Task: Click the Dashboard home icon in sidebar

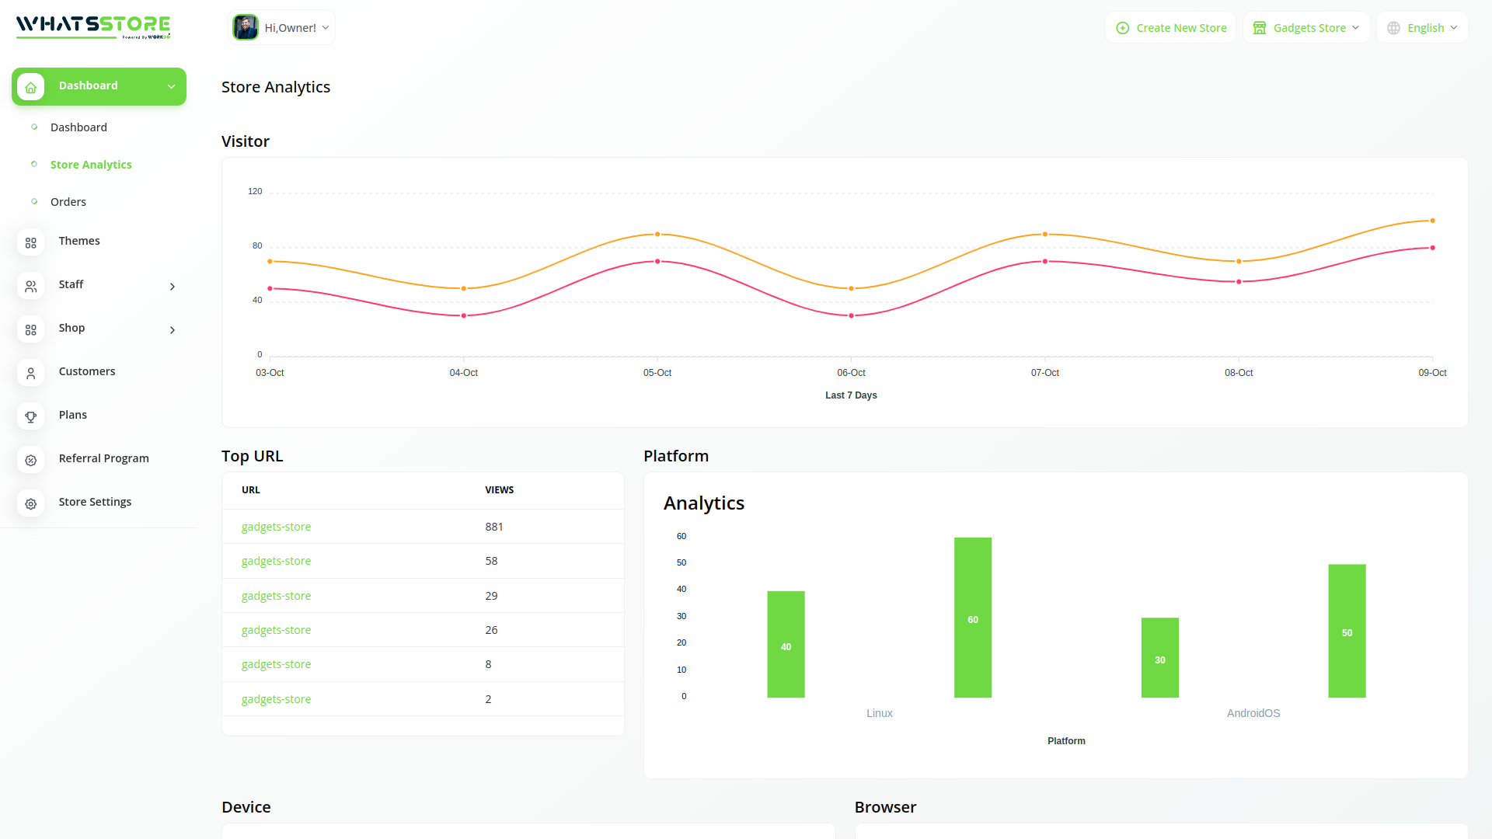Action: 31,87
